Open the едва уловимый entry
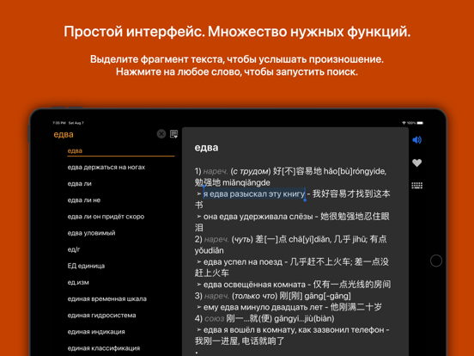474x356 pixels. tap(91, 233)
